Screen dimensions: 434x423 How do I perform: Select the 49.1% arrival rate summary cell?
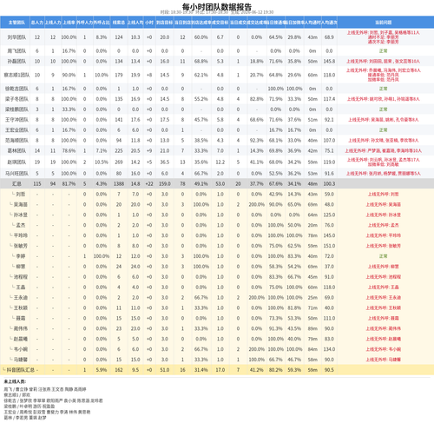coord(201,184)
